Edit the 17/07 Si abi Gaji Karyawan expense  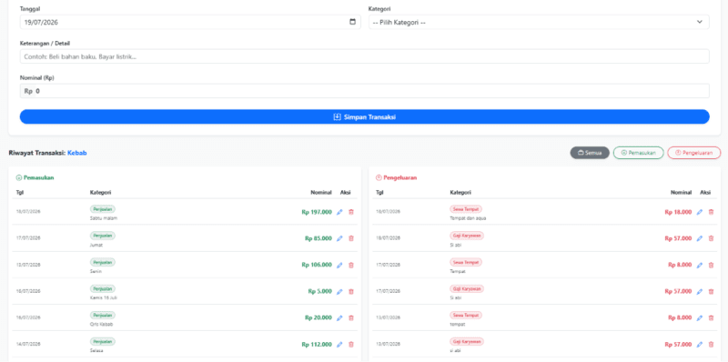pyautogui.click(x=700, y=291)
